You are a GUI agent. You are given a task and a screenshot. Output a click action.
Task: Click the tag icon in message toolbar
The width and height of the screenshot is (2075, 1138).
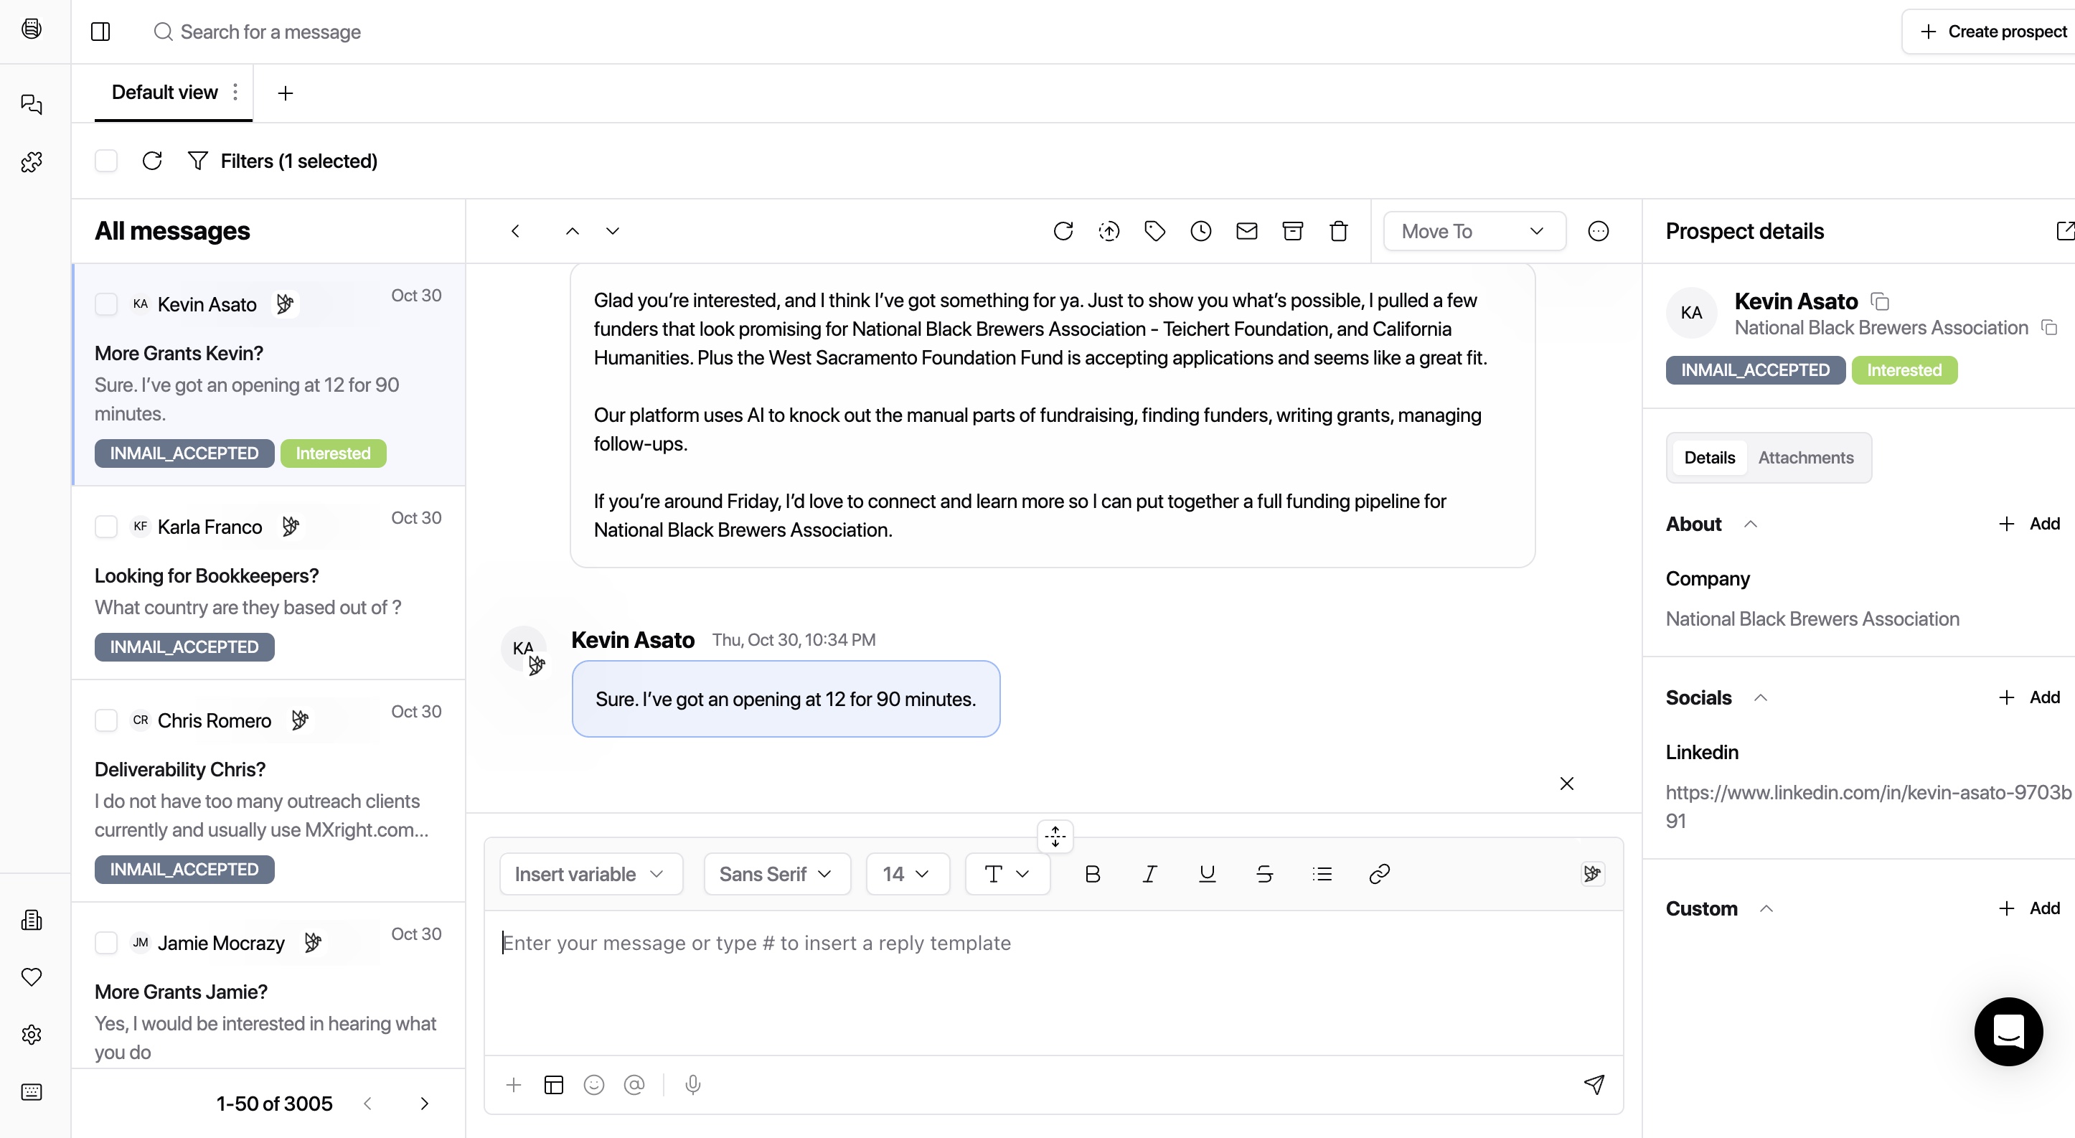[1154, 231]
